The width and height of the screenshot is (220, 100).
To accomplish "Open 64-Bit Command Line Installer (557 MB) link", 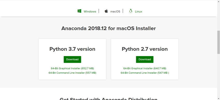I will coord(72,73).
